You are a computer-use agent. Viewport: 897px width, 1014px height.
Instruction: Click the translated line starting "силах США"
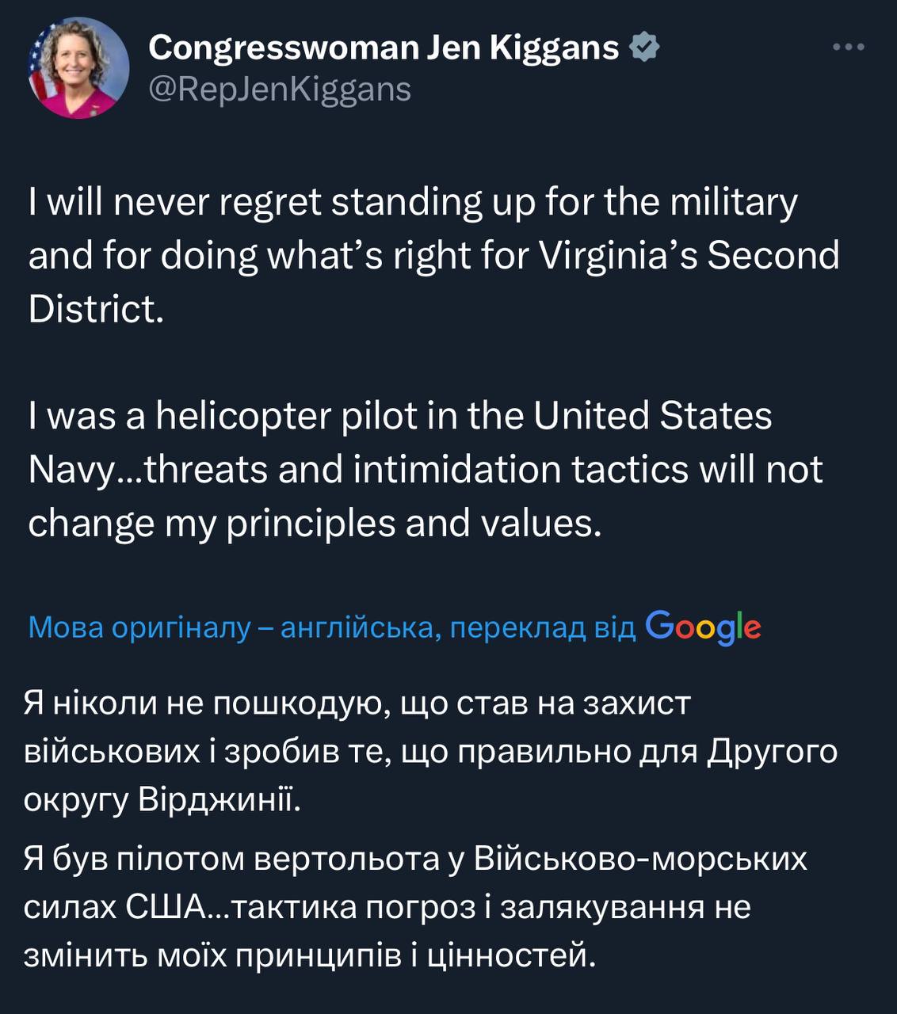click(387, 907)
